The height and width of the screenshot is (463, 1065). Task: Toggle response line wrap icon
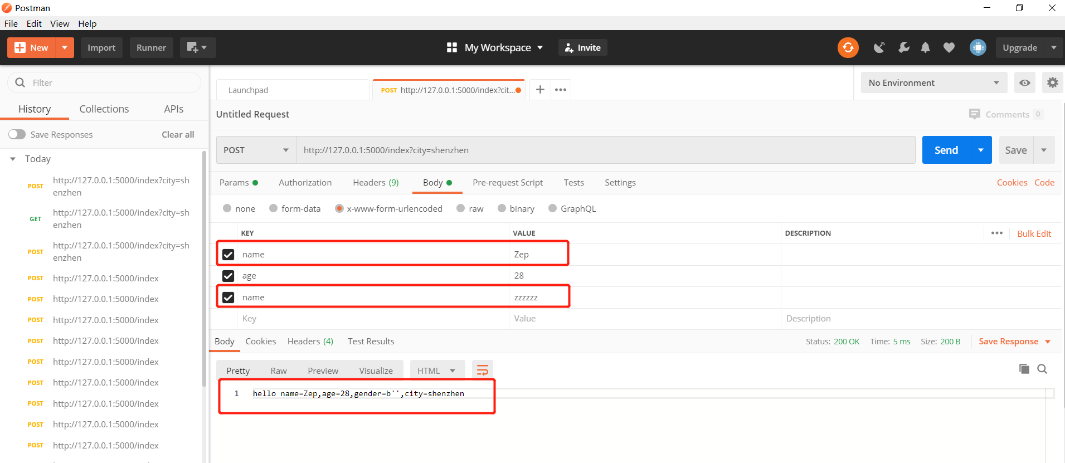coord(482,370)
